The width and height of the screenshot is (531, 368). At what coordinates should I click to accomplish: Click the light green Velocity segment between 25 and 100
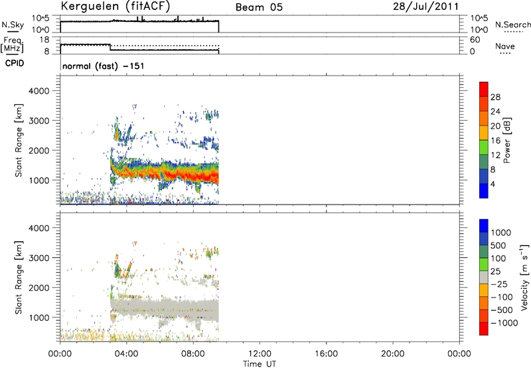pos(484,264)
